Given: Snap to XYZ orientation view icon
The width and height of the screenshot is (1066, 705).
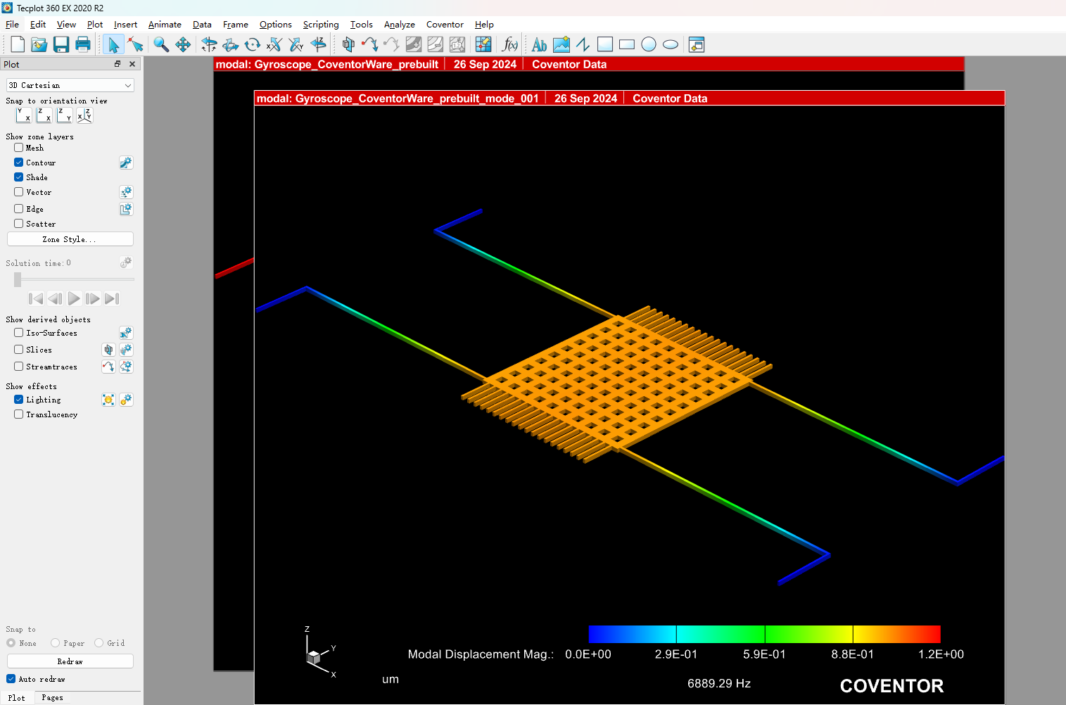Looking at the screenshot, I should (84, 115).
